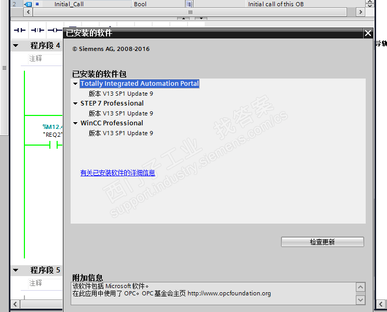Open detailed installed software info link
This screenshot has height=312, width=387.
pyautogui.click(x=118, y=173)
